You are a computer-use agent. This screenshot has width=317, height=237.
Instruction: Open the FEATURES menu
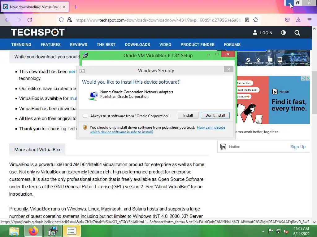[50, 44]
